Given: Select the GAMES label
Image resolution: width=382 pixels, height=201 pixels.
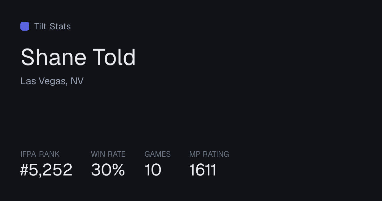Looking at the screenshot, I should pos(158,154).
